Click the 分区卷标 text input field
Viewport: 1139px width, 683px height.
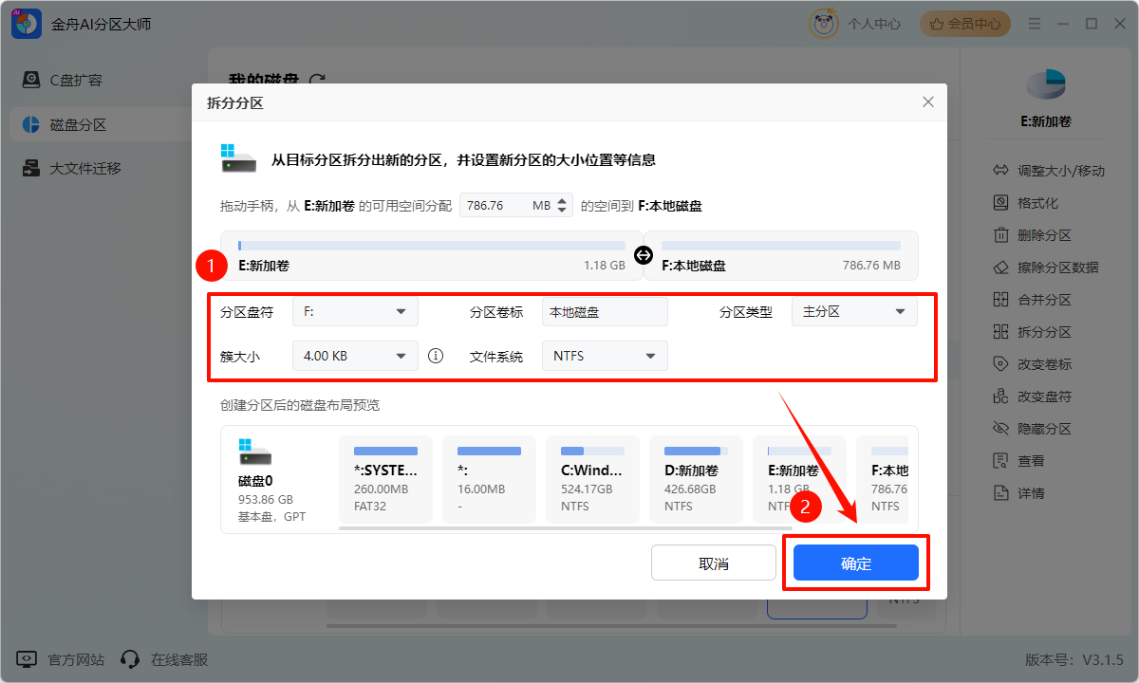(x=604, y=311)
